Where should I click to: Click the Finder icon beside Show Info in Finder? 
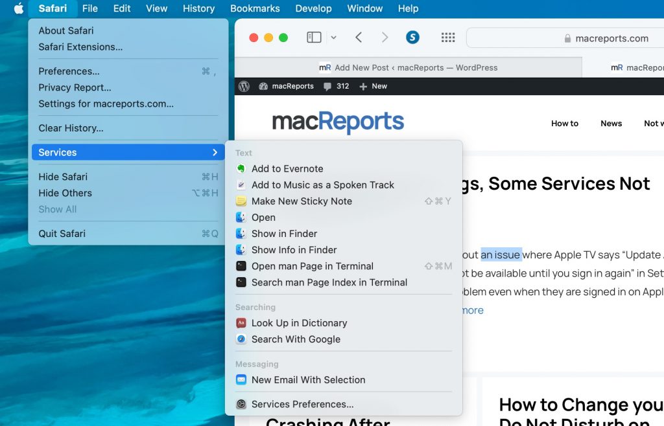241,250
